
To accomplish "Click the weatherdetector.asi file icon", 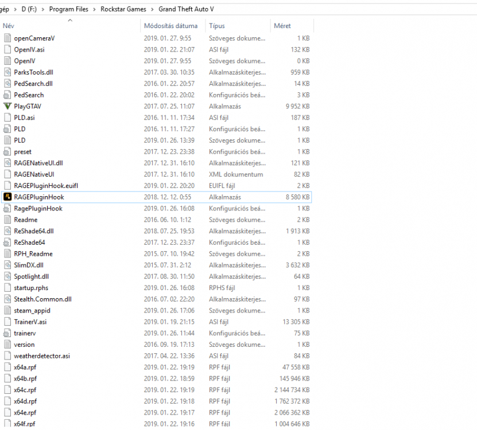I will point(7,356).
